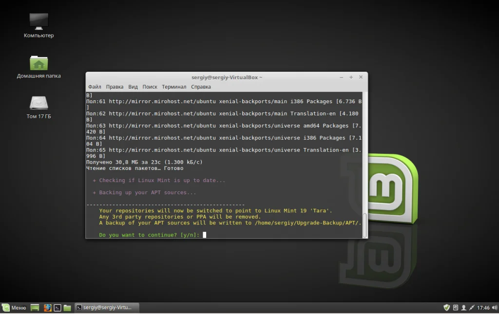499x314 pixels.
Task: Click the removable drives tray icon
Action: tap(456, 307)
